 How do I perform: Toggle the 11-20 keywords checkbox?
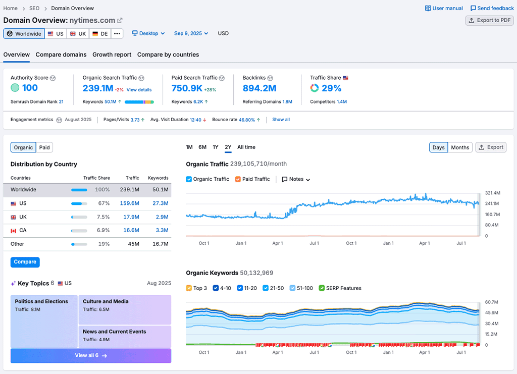coord(240,288)
